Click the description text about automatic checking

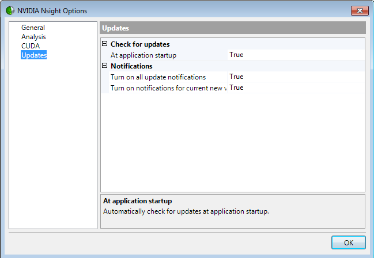(186, 211)
